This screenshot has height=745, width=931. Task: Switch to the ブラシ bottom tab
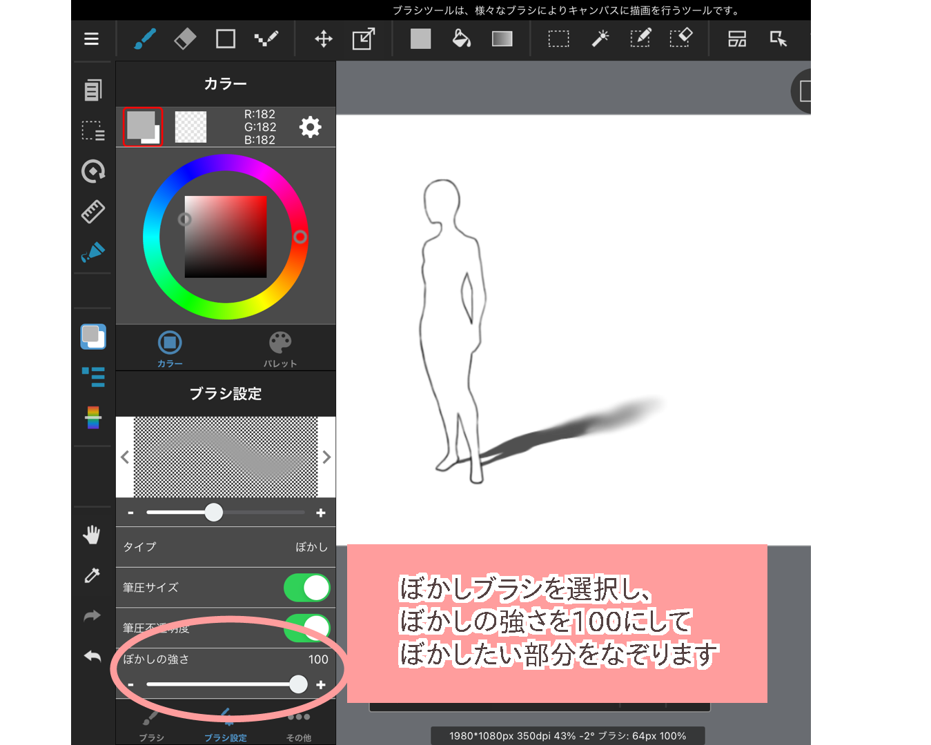pos(151,726)
